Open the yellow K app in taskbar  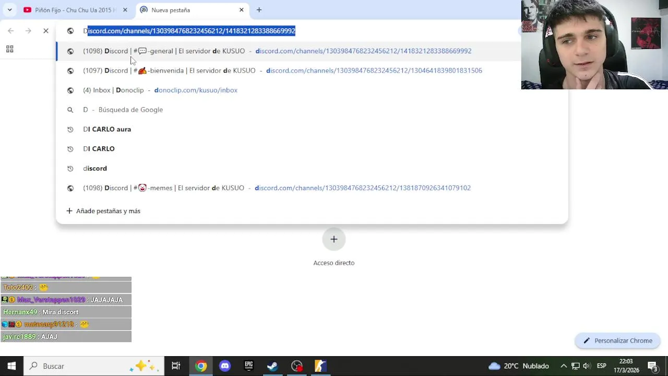click(320, 366)
